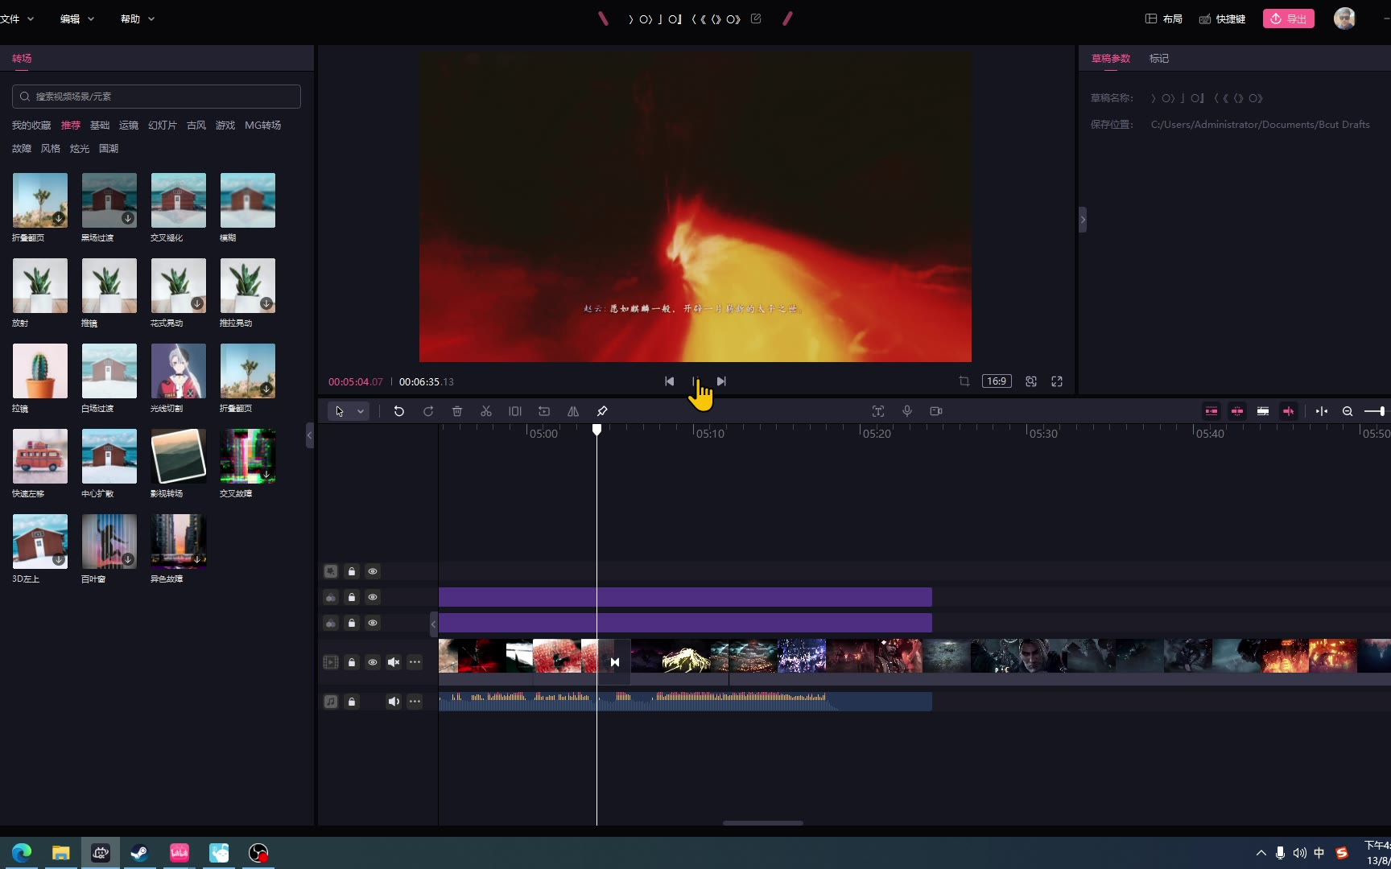Zoom out the timeline with magnifier icon
Image resolution: width=1391 pixels, height=869 pixels.
pos(1348,411)
